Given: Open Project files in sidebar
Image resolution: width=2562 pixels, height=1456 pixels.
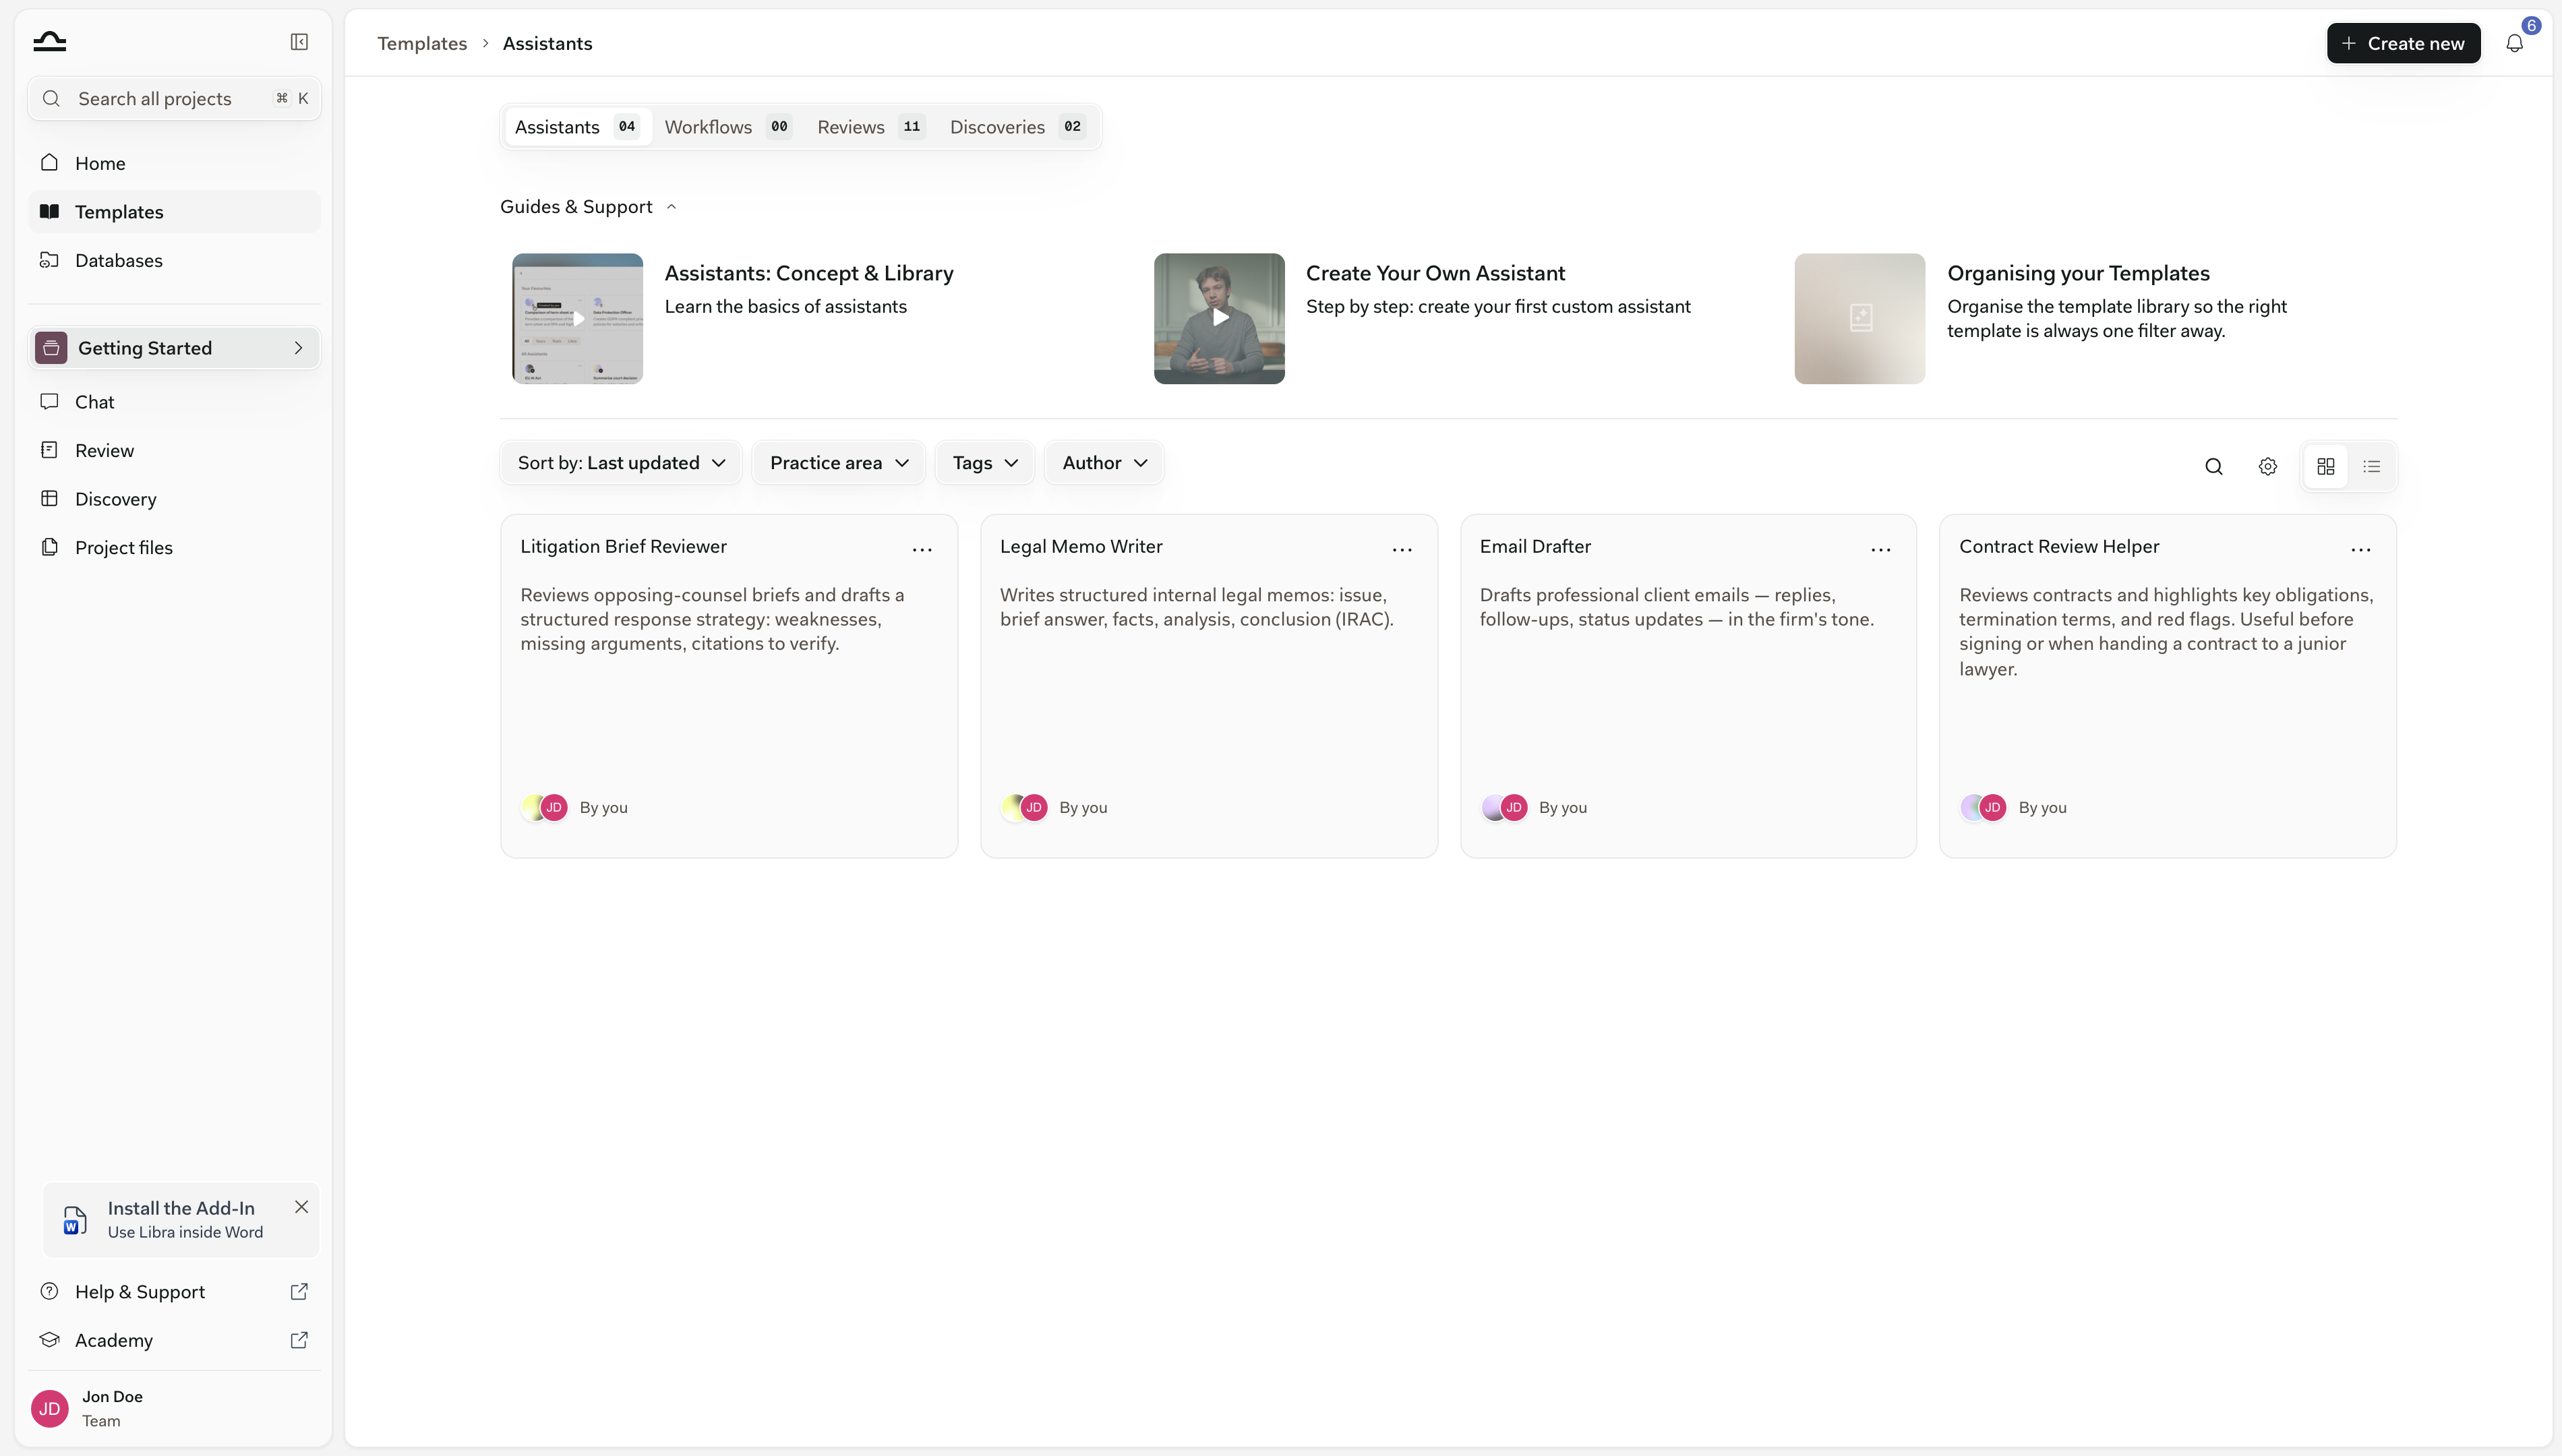Looking at the screenshot, I should (x=174, y=548).
